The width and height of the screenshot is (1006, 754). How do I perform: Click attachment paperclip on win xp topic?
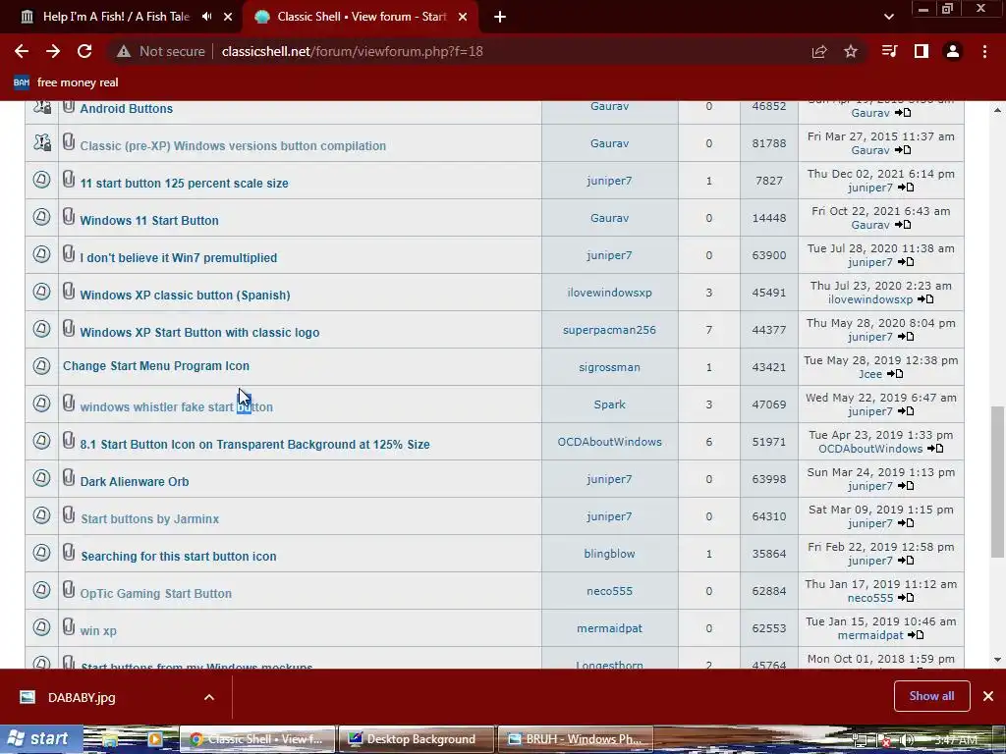[x=69, y=626]
